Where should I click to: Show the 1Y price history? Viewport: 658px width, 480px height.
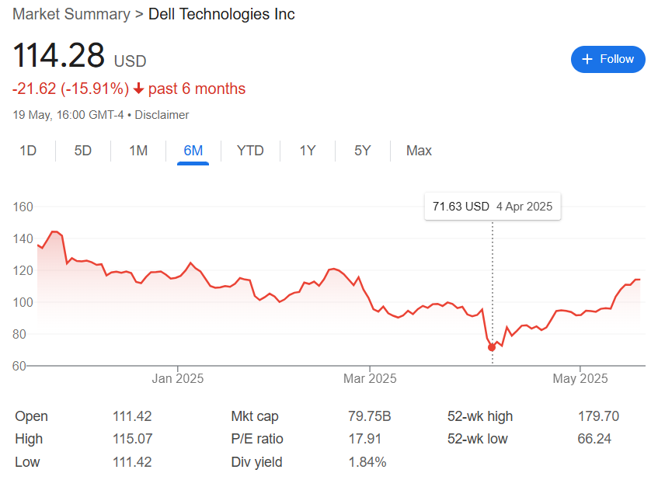(x=308, y=151)
